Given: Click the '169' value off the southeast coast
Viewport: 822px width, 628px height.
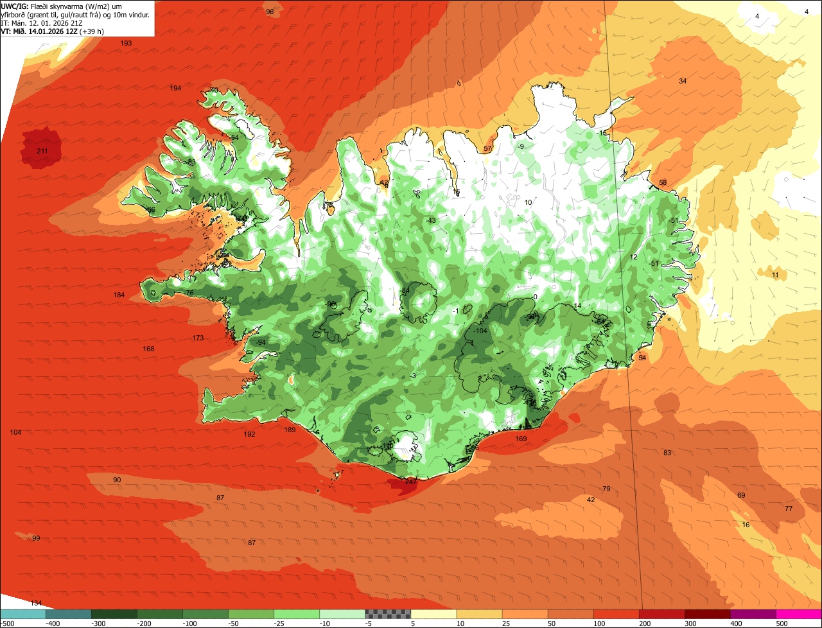Looking at the screenshot, I should click(x=521, y=439).
